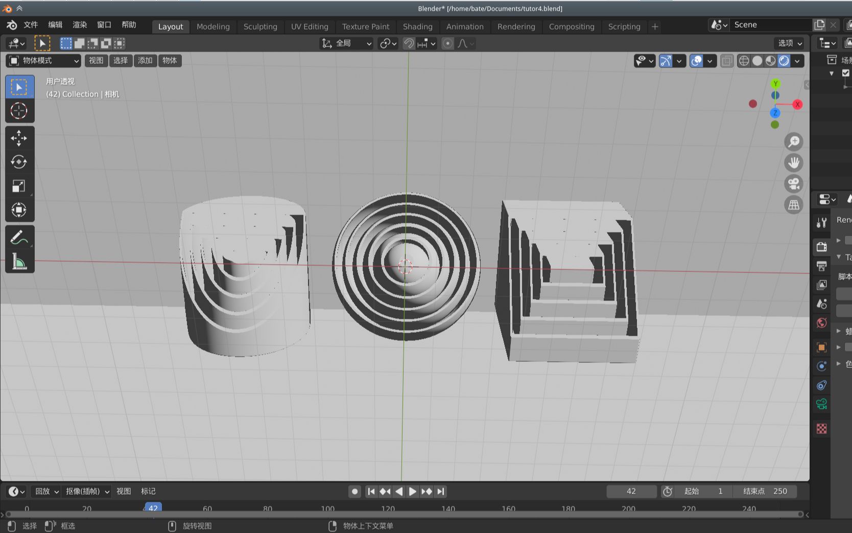Open Output Properties in the properties panel
The image size is (852, 533).
point(821,266)
